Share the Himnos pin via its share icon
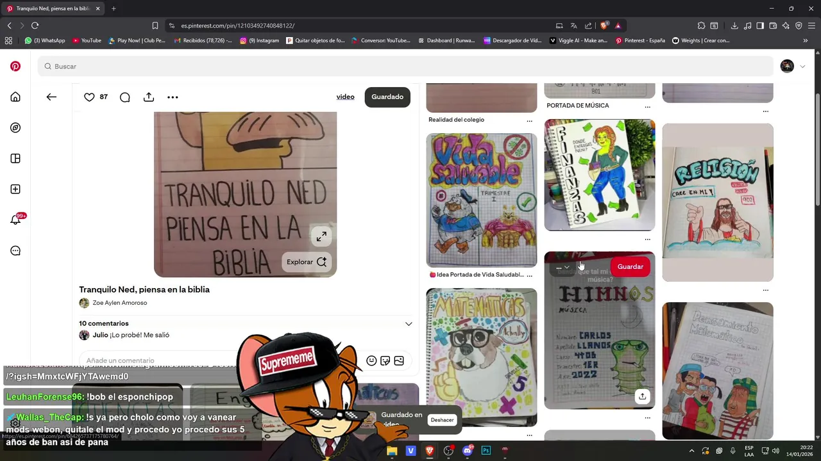 (642, 396)
